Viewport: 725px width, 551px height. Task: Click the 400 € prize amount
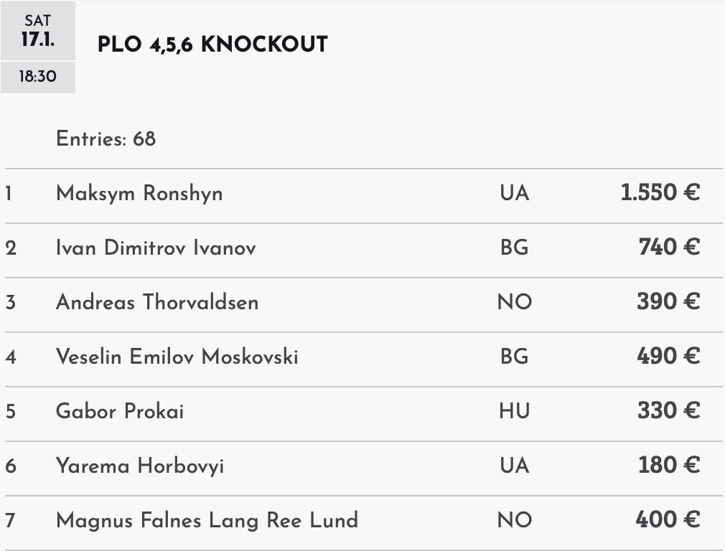click(x=668, y=519)
